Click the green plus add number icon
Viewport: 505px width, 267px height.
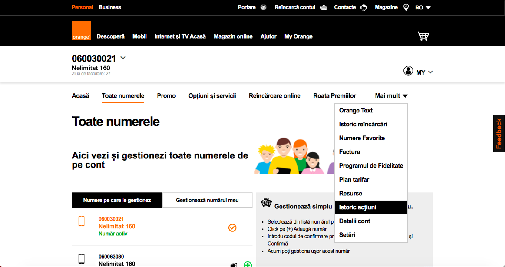(248, 264)
